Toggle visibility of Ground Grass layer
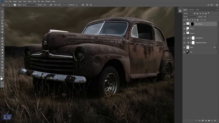 tap(184, 24)
